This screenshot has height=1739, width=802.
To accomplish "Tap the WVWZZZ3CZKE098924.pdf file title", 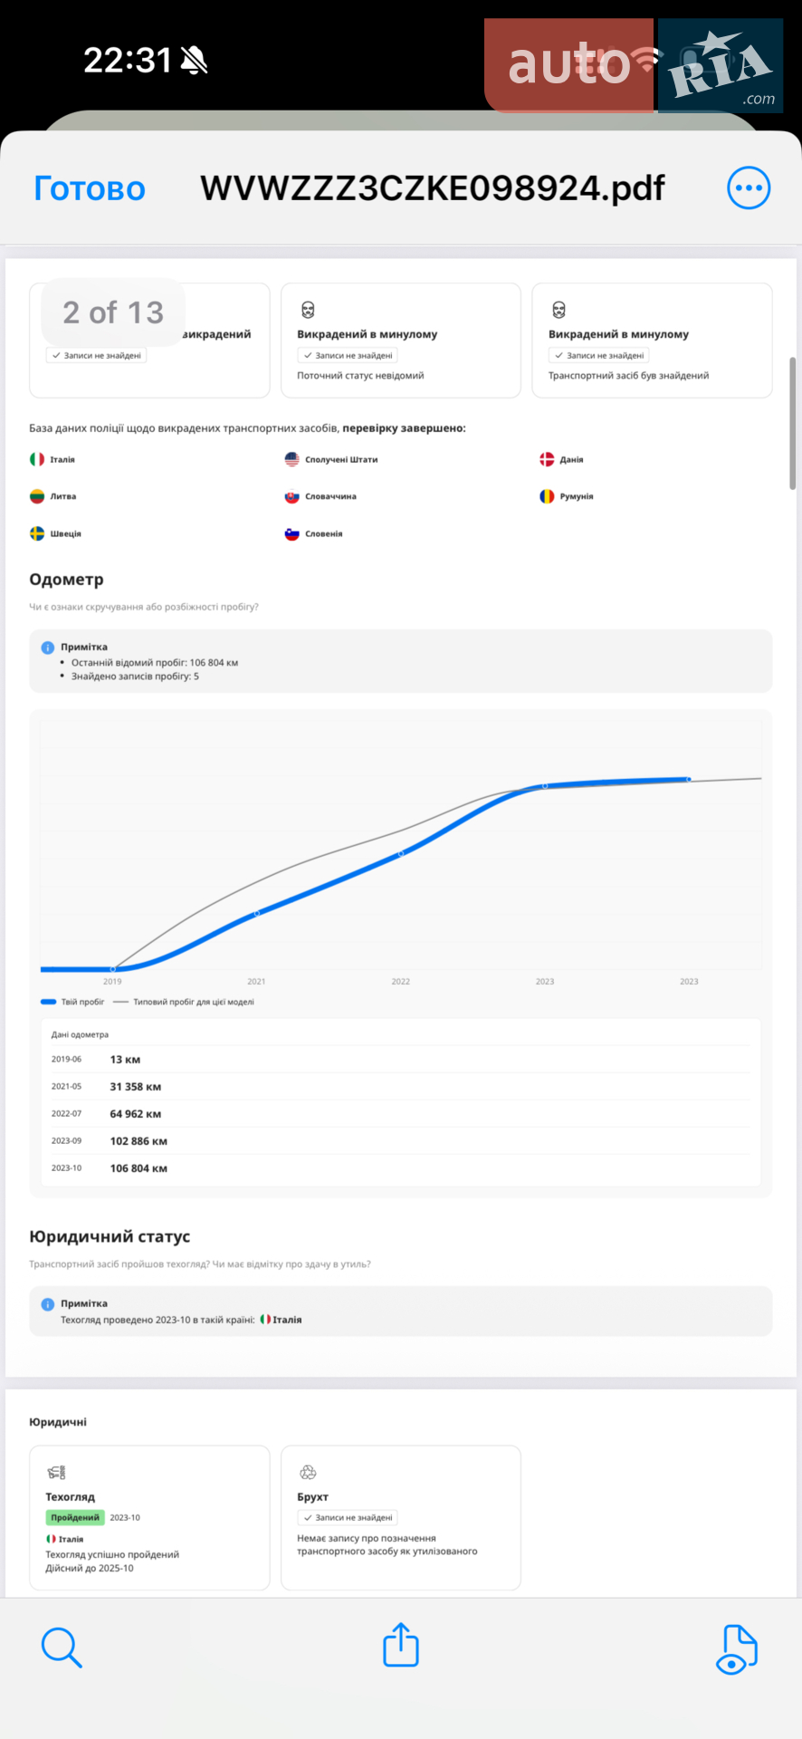I will [x=433, y=188].
